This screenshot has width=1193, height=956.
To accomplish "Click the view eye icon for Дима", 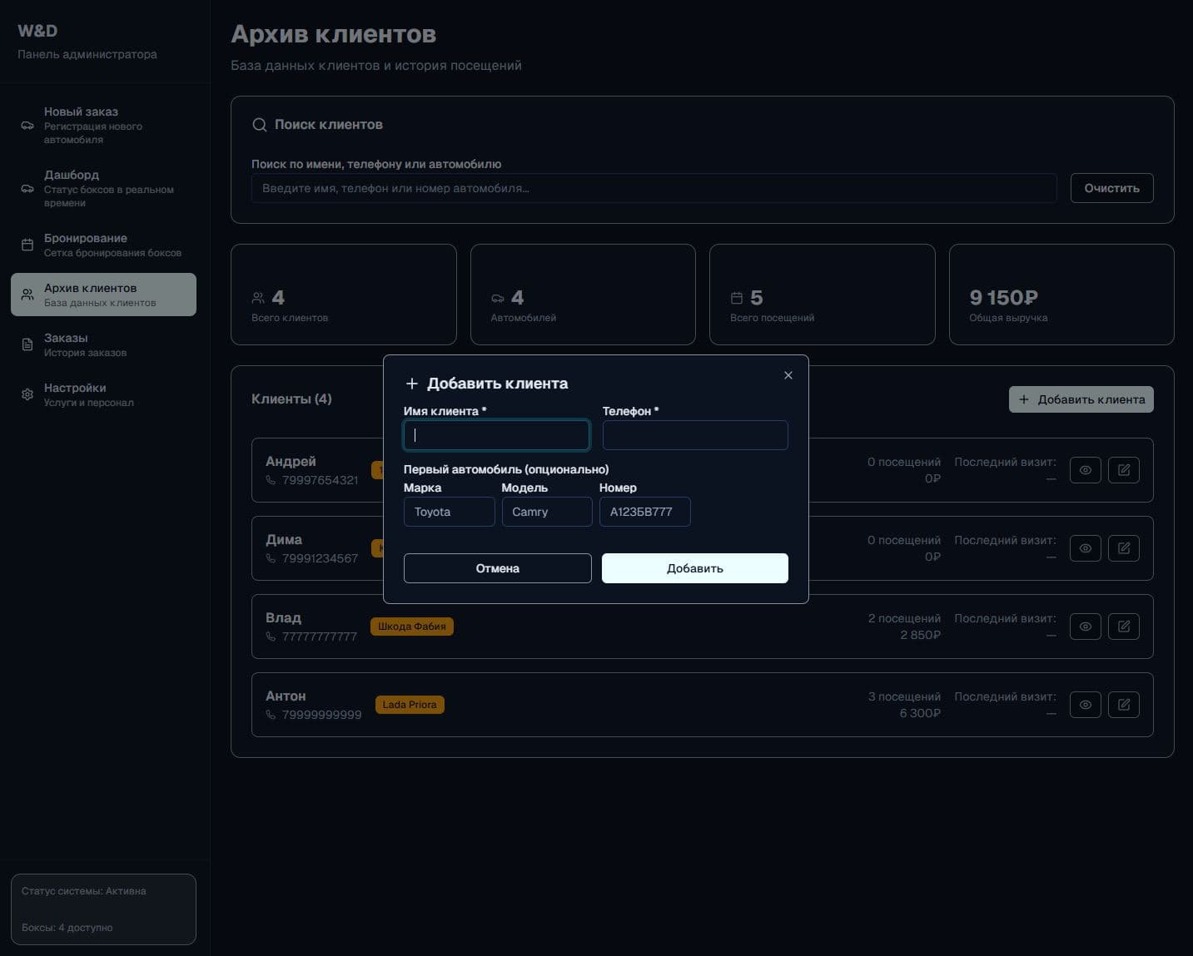I will coord(1085,548).
